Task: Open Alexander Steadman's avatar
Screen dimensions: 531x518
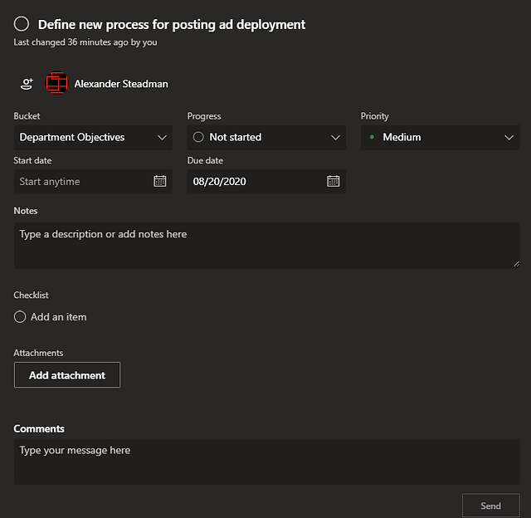Action: pyautogui.click(x=57, y=83)
